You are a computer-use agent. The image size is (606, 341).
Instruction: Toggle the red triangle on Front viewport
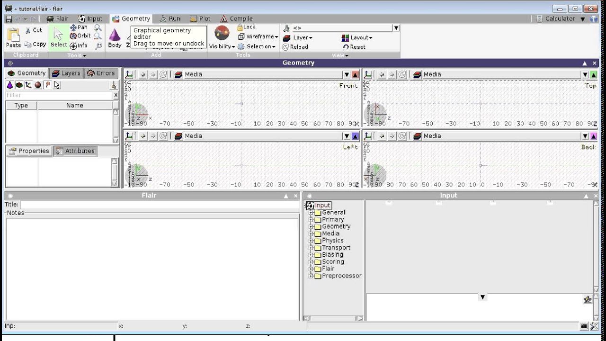click(355, 74)
